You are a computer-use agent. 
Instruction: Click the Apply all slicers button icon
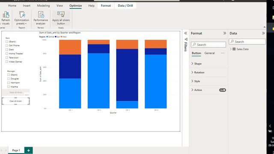(61, 14)
